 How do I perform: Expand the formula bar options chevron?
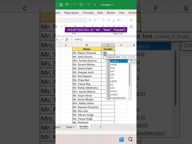[x=70, y=40]
